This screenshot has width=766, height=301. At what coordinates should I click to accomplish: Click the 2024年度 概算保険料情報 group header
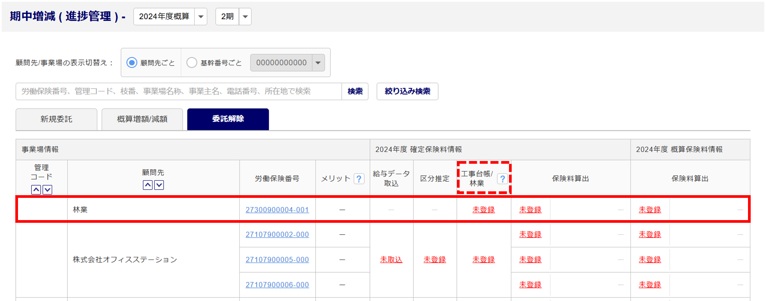pyautogui.click(x=690, y=150)
